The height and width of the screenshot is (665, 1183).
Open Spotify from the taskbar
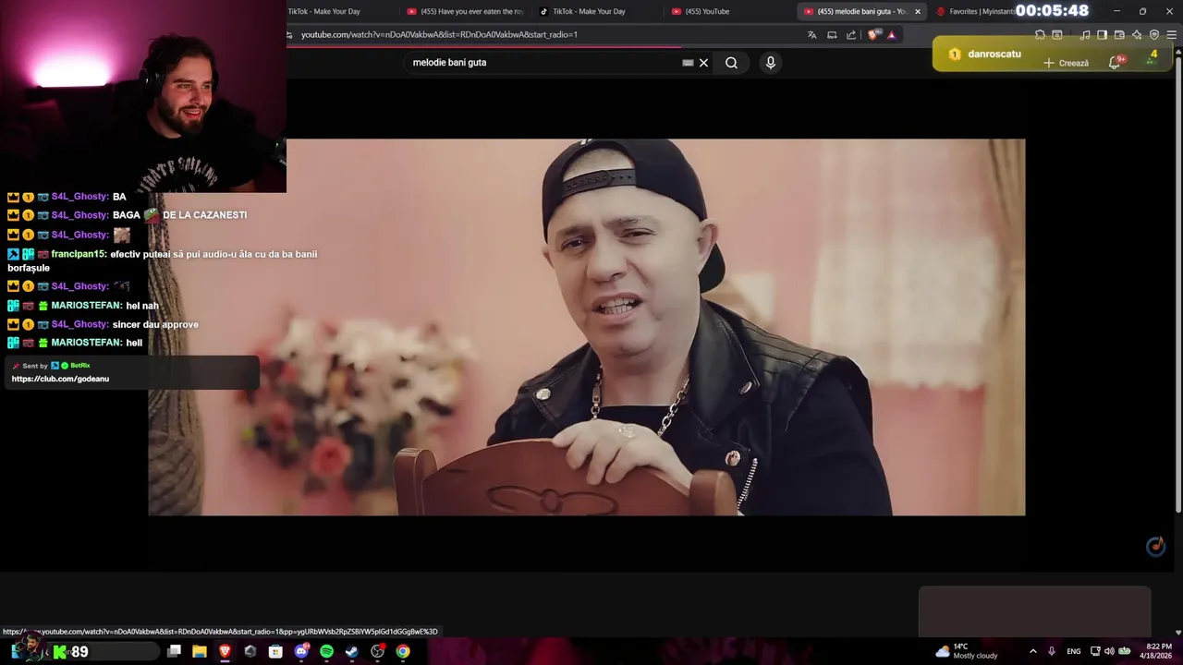[x=326, y=651]
